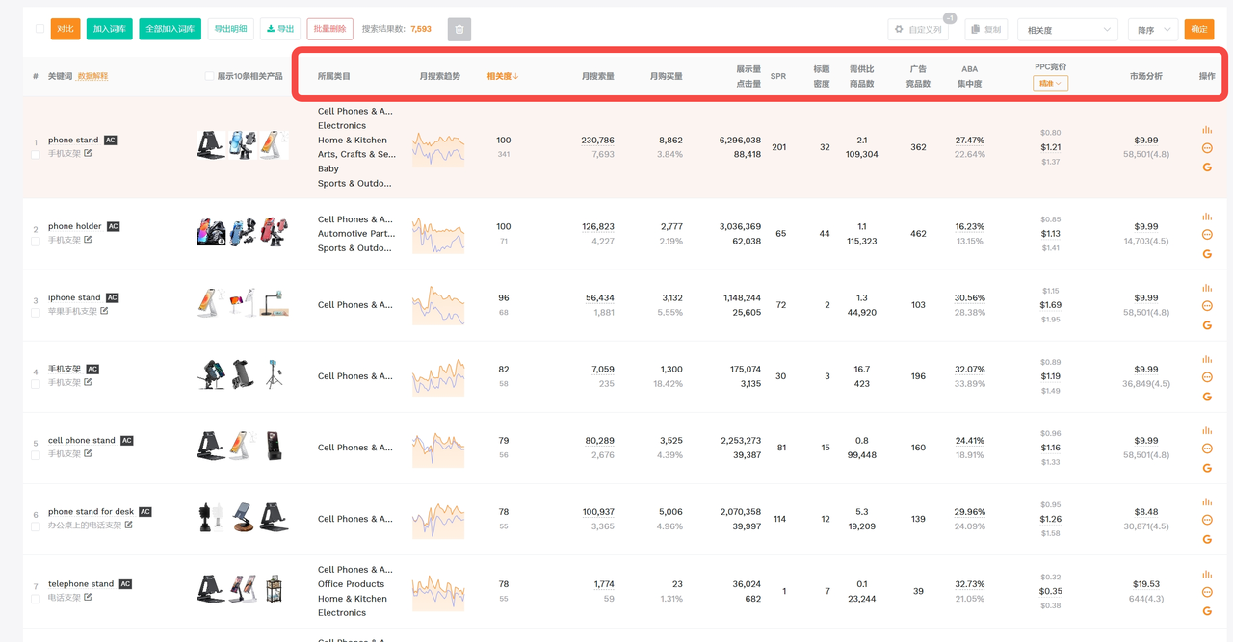
Task: Click the more options icon for iphone stand
Action: click(x=1207, y=306)
